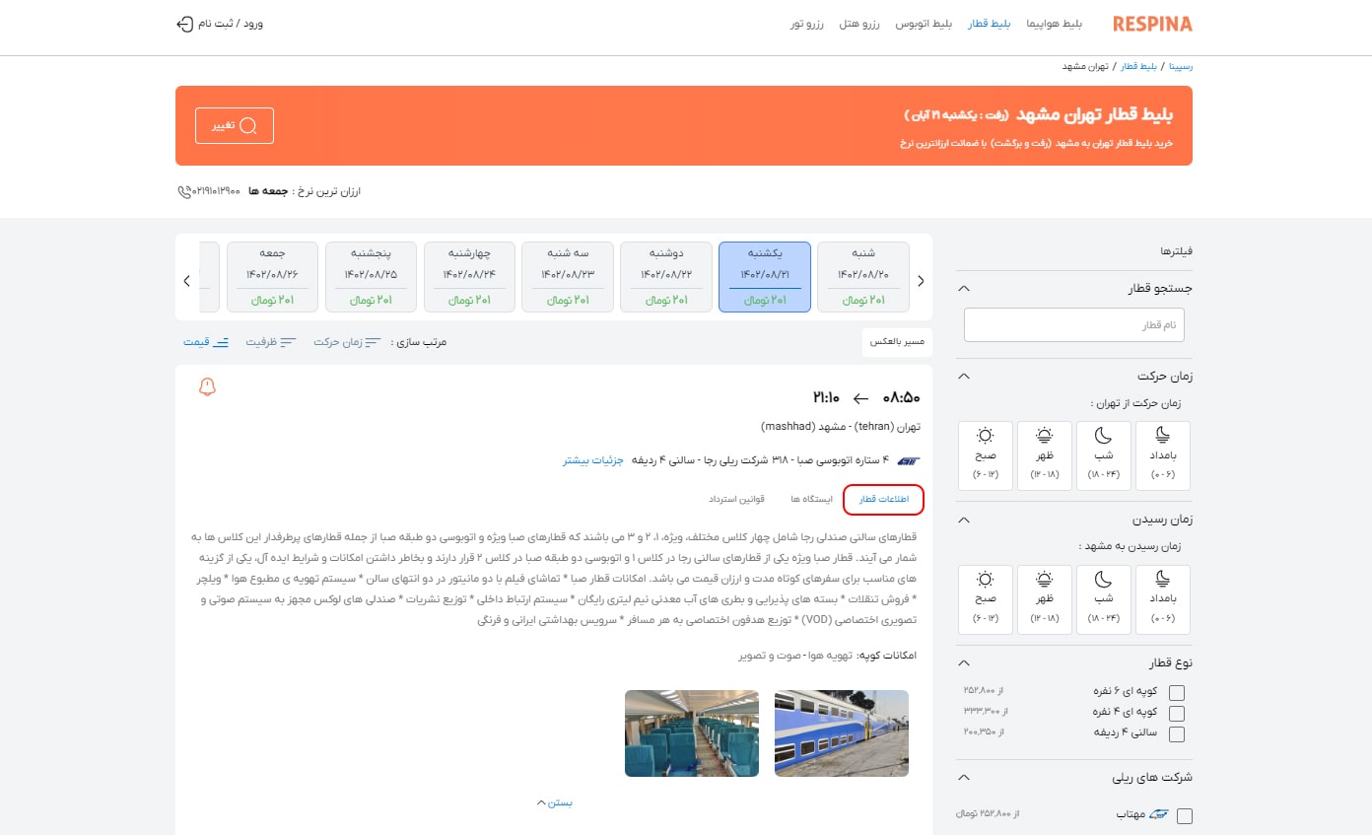Viewport: 1372px width, 835px height.
Task: Sort results by capacity icon
Action: pos(288,342)
